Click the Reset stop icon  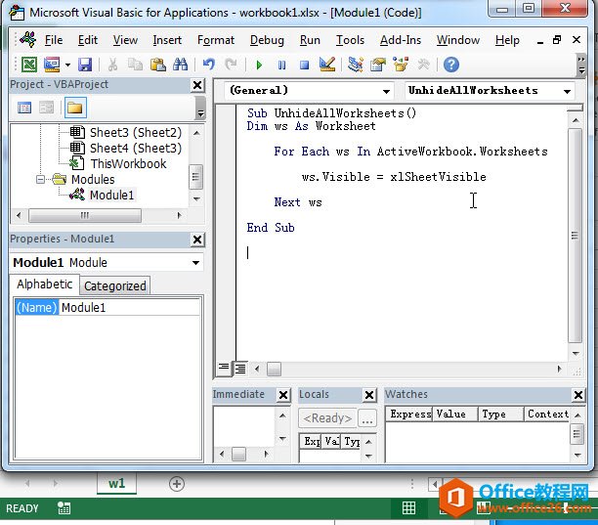(x=304, y=65)
